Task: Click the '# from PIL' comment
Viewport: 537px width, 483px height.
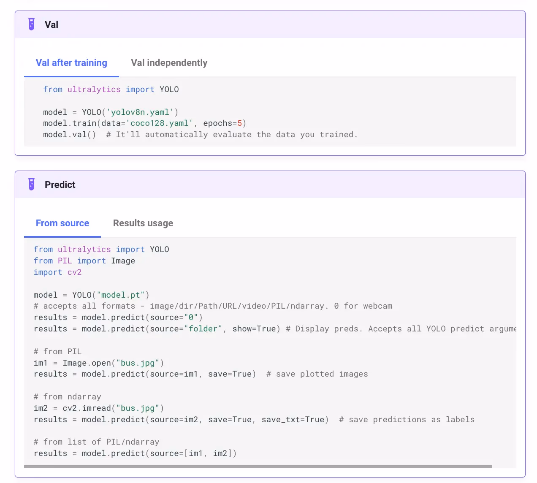Action: tap(57, 352)
